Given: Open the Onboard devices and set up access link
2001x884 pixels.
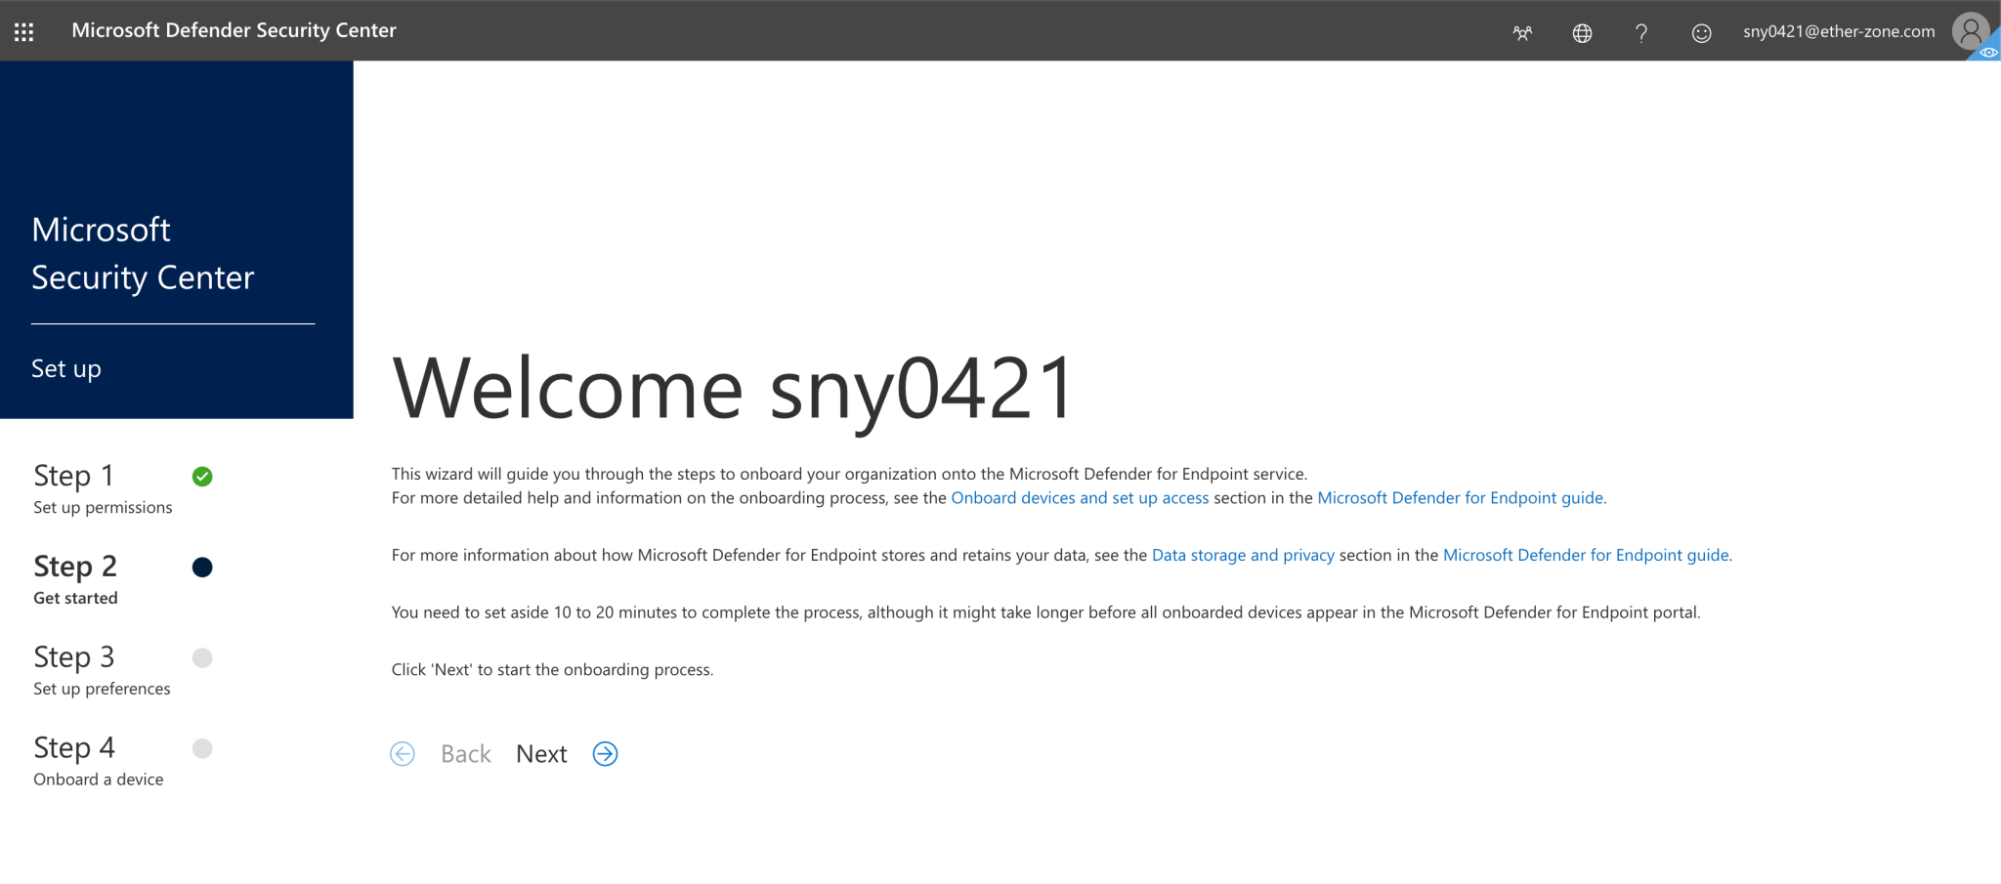Looking at the screenshot, I should pyautogui.click(x=1080, y=497).
